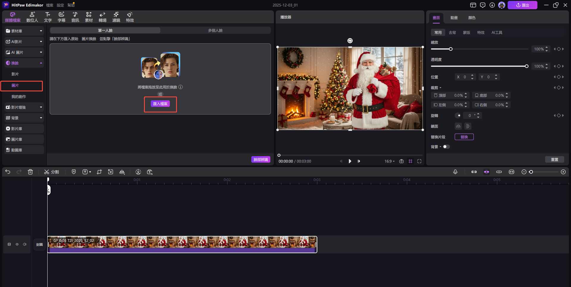This screenshot has width=571, height=287.
Task: Click the 匯入檔案 import file button
Action: point(160,104)
